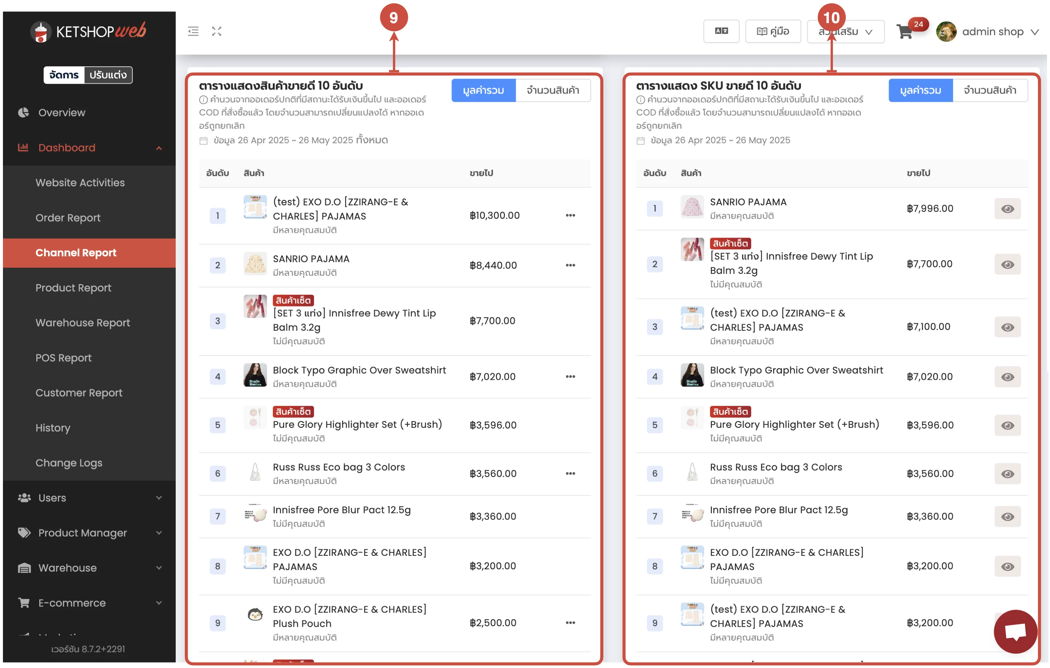Click the info icon in product table description
1050x668 pixels.
203,100
